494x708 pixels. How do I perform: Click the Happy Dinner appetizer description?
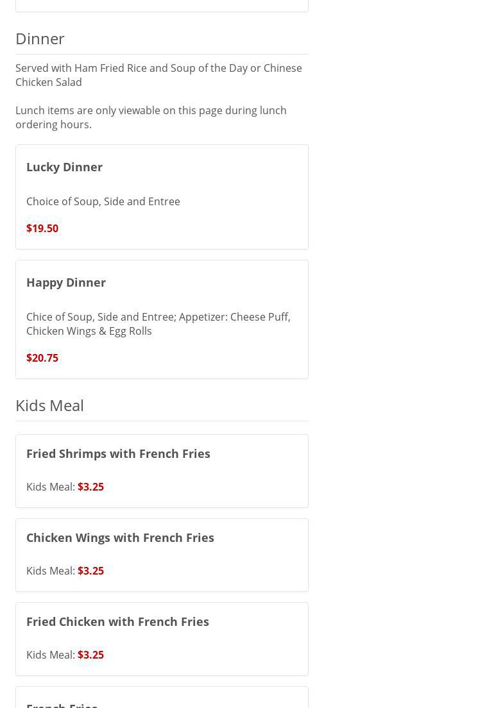coord(158,324)
